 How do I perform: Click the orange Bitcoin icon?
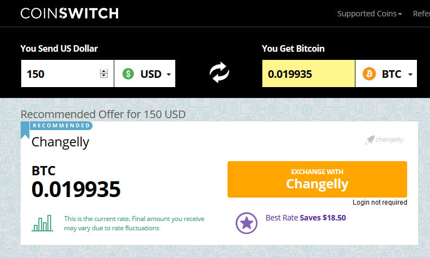pos(369,74)
